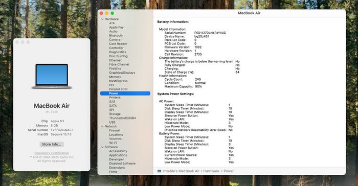Collapse the Software section in sidebar
358x186 pixels.
point(102,147)
